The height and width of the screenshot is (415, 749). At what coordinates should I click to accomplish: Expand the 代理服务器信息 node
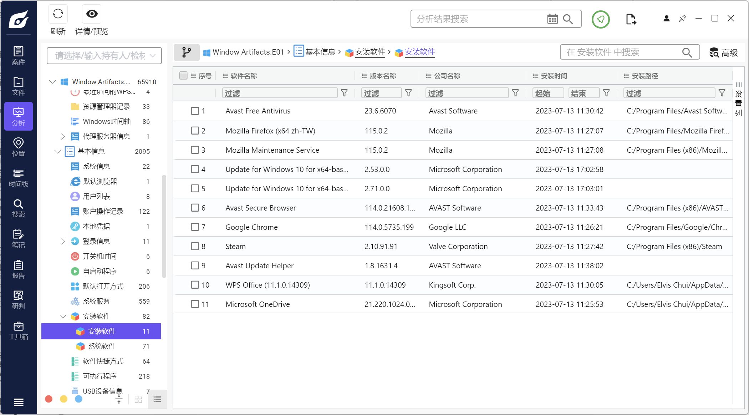click(63, 136)
